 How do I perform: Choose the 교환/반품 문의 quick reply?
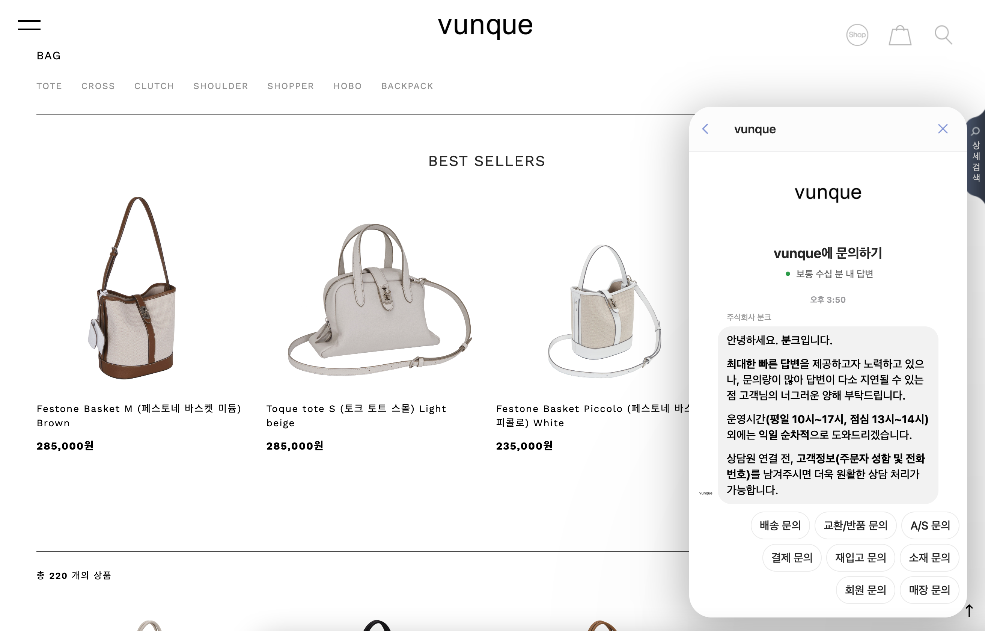point(855,525)
